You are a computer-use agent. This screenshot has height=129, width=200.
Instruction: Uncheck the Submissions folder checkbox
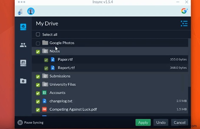coord(38,76)
